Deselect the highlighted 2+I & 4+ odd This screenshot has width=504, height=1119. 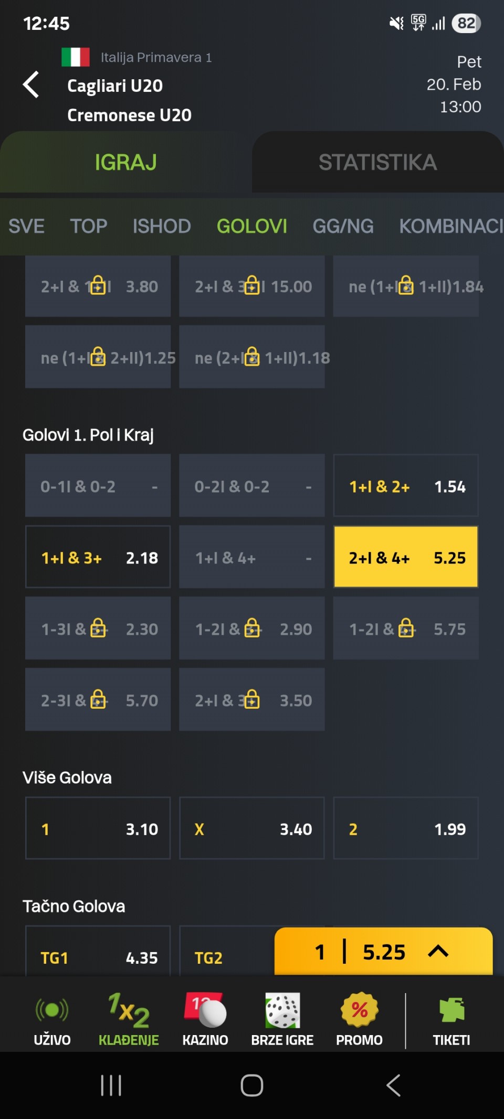(x=406, y=557)
